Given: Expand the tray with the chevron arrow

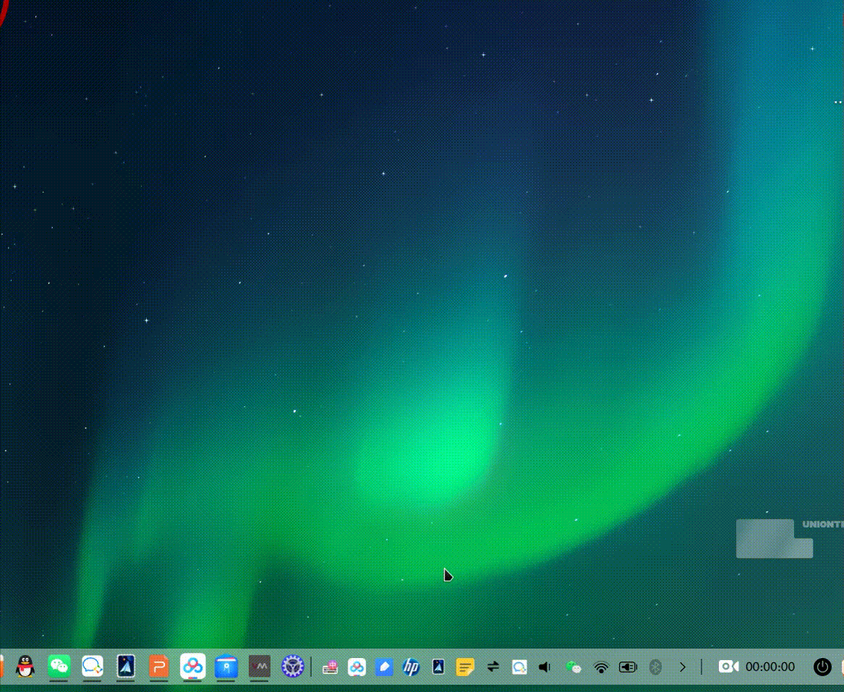Looking at the screenshot, I should (682, 667).
